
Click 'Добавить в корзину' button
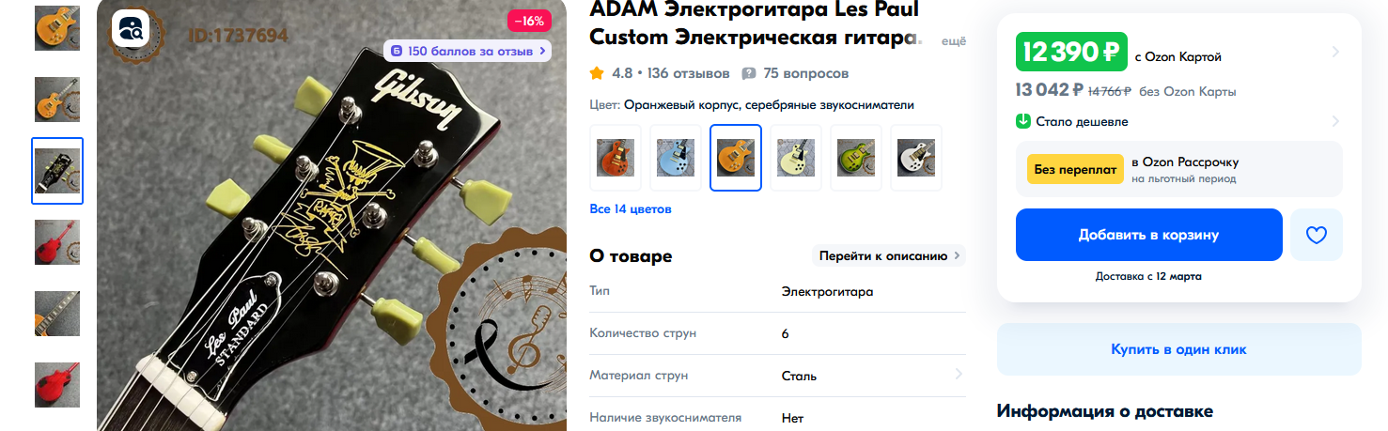[x=1149, y=235]
